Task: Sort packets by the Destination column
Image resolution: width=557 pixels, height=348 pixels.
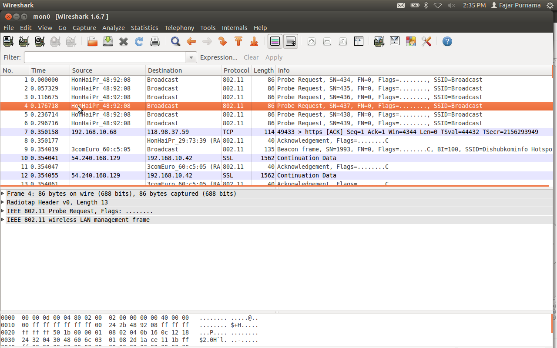Action: coord(183,70)
